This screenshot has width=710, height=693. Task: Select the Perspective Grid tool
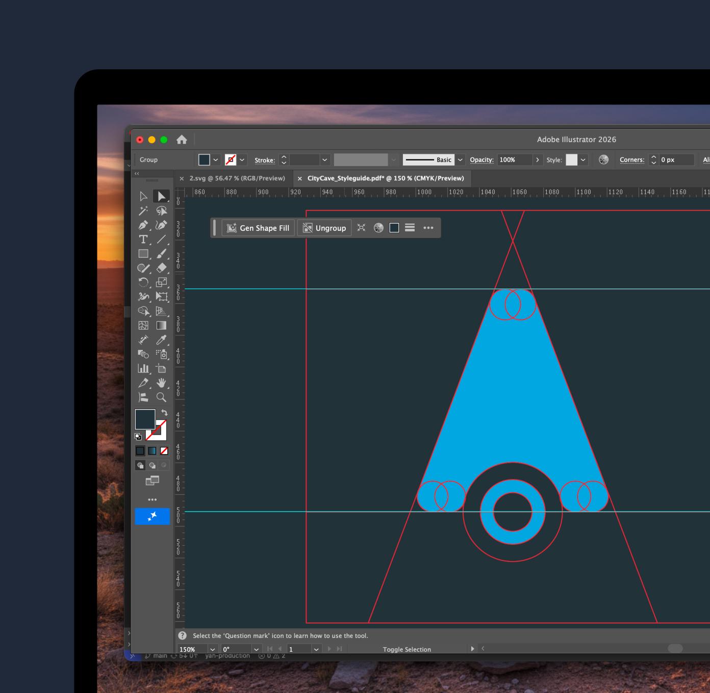tap(161, 311)
